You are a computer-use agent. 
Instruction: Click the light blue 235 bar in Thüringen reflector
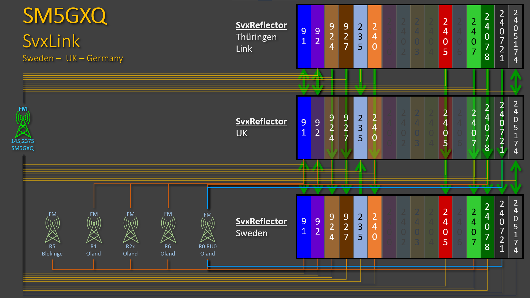360,36
